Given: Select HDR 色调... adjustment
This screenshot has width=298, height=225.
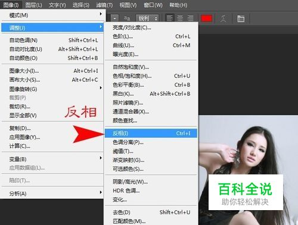Looking at the screenshot, I should tap(151, 190).
